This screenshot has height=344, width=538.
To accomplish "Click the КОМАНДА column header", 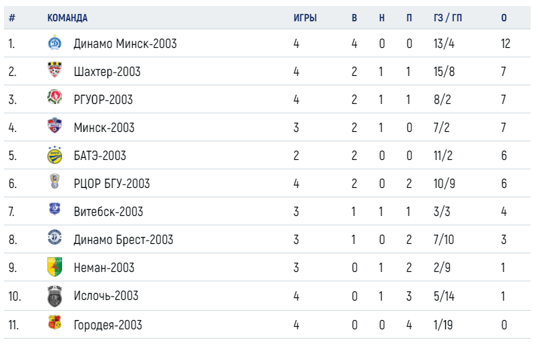I will [x=67, y=18].
